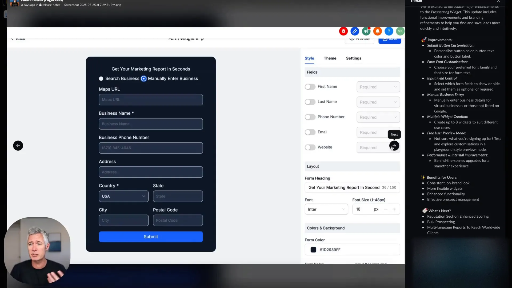Click the blue sparkle AI assistant icon
The width and height of the screenshot is (512, 288).
(355, 31)
